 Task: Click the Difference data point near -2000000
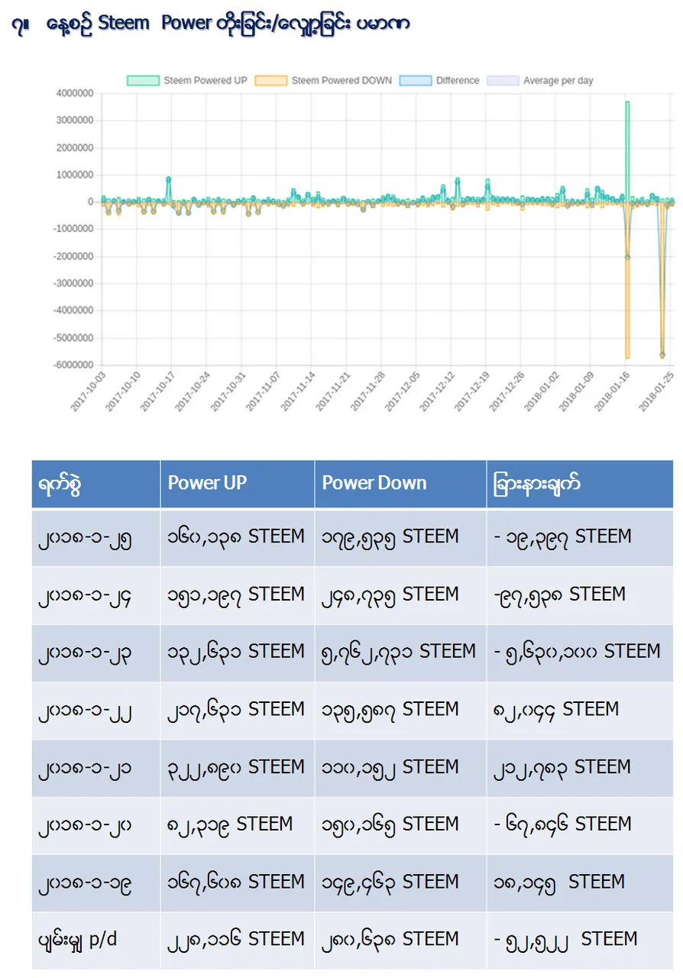[627, 257]
